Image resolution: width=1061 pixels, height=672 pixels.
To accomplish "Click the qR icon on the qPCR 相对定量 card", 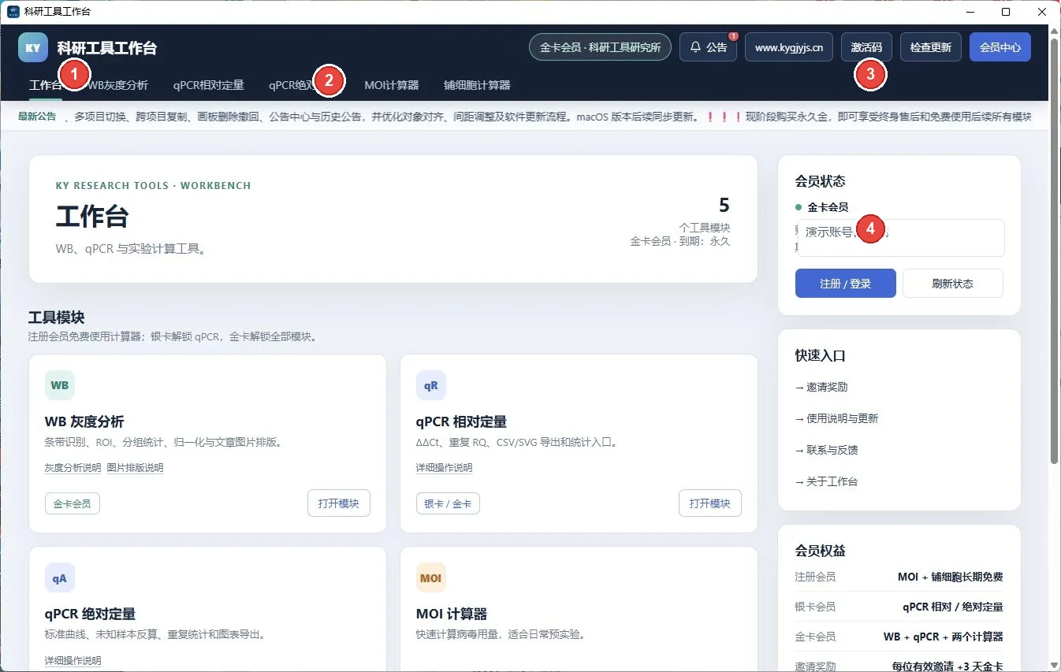I will tap(431, 385).
